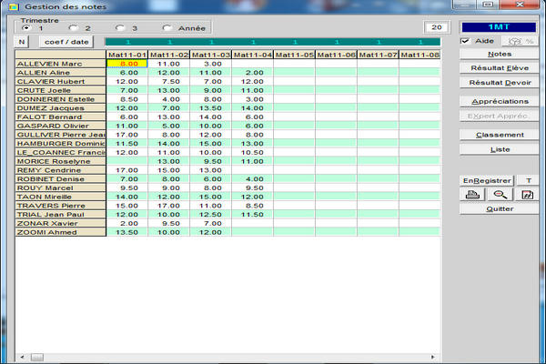This screenshot has width=546, height=364.
Task: Click the Mat11-04 column header
Action: 252,55
